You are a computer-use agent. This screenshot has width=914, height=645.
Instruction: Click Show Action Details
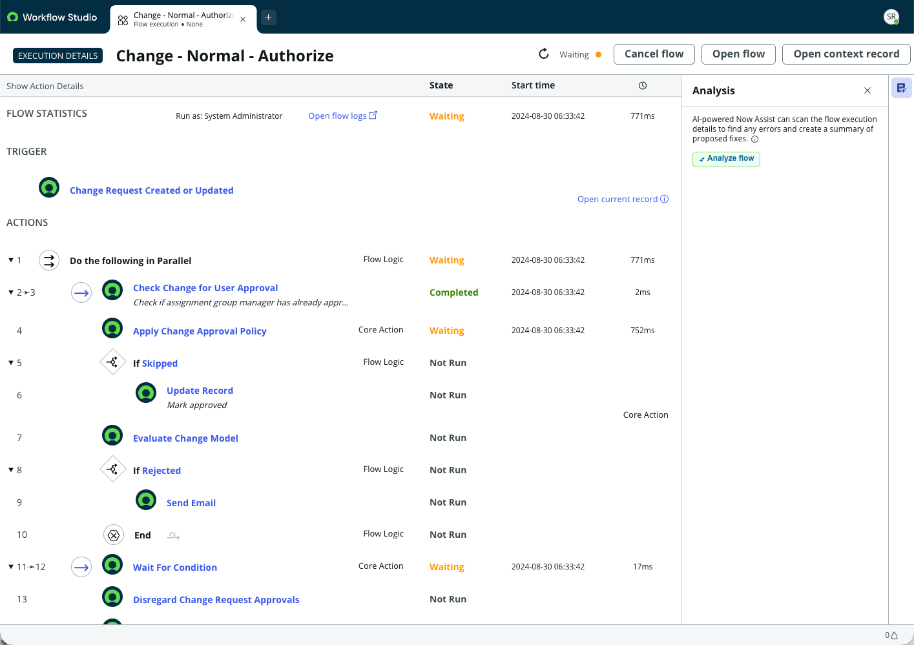(45, 86)
